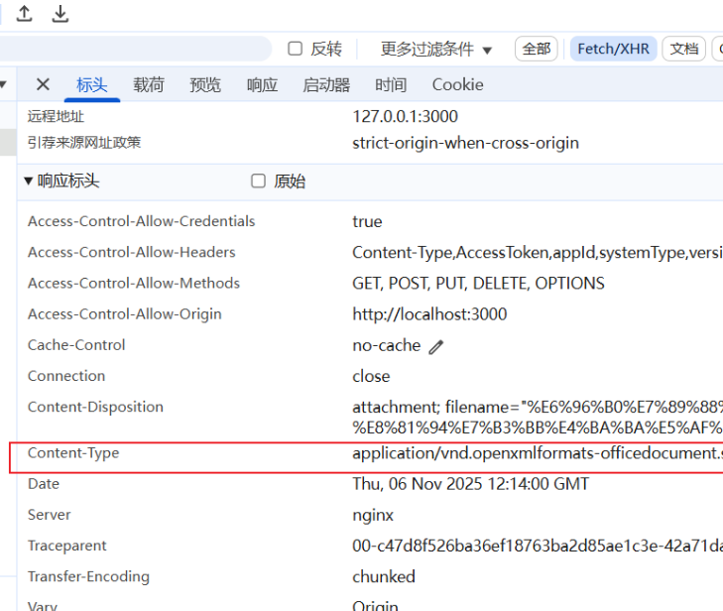
Task: Click the Content-Disposition header name
Action: click(x=95, y=407)
